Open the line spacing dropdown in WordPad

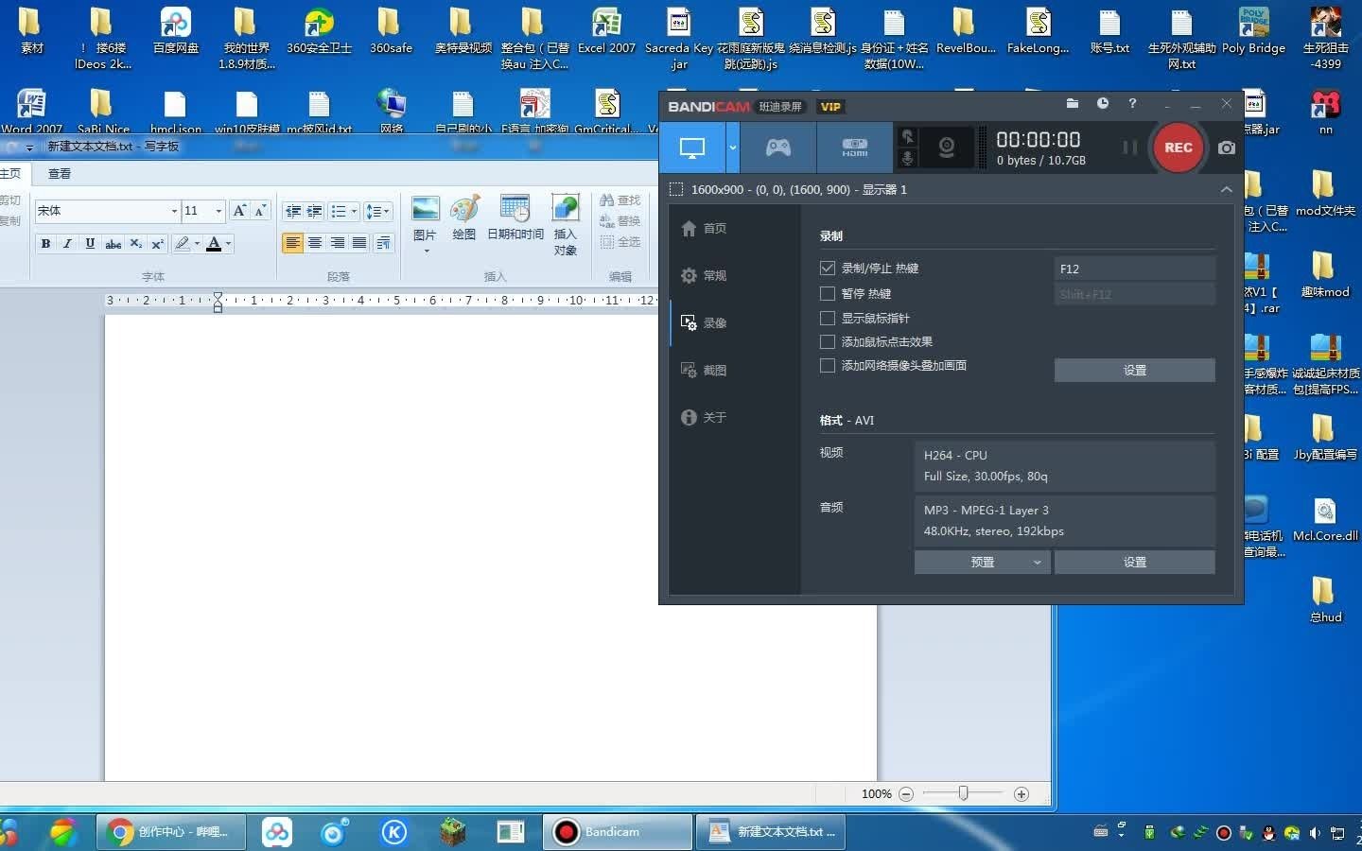[x=378, y=211]
